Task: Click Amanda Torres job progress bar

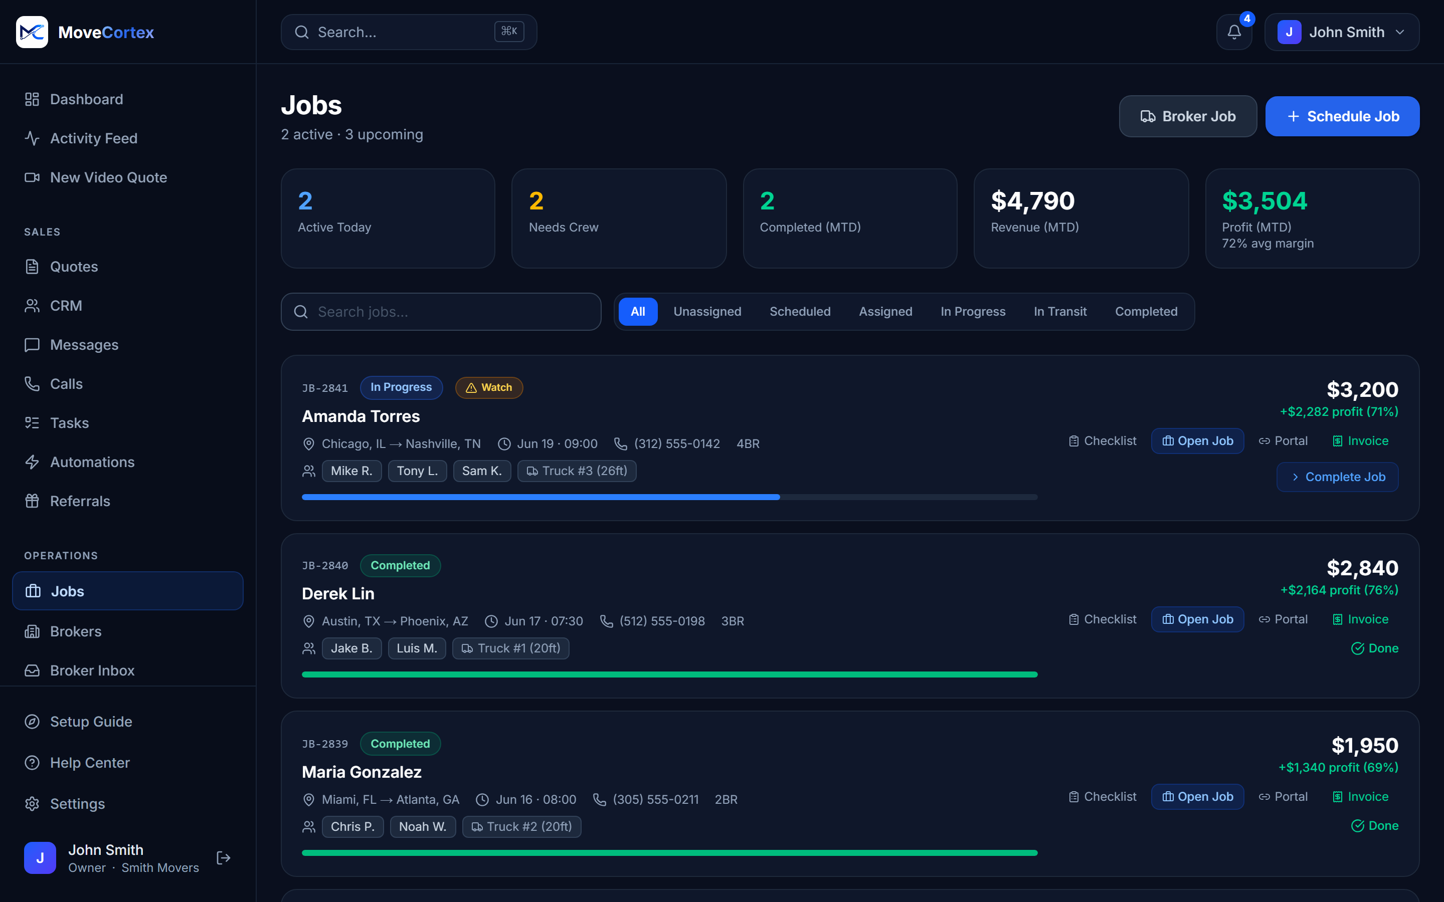Action: 669,497
